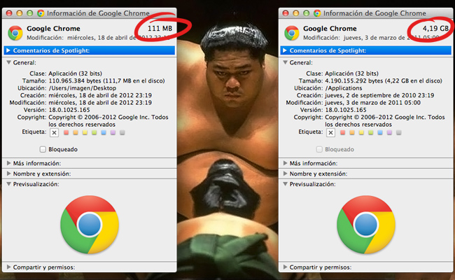Apply the blue label in the 111 MB window
The image size is (455, 280).
coord(103,132)
